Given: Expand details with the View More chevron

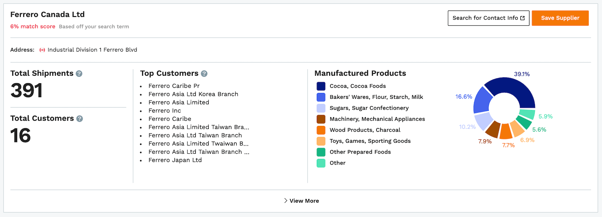Looking at the screenshot, I should click(x=286, y=201).
